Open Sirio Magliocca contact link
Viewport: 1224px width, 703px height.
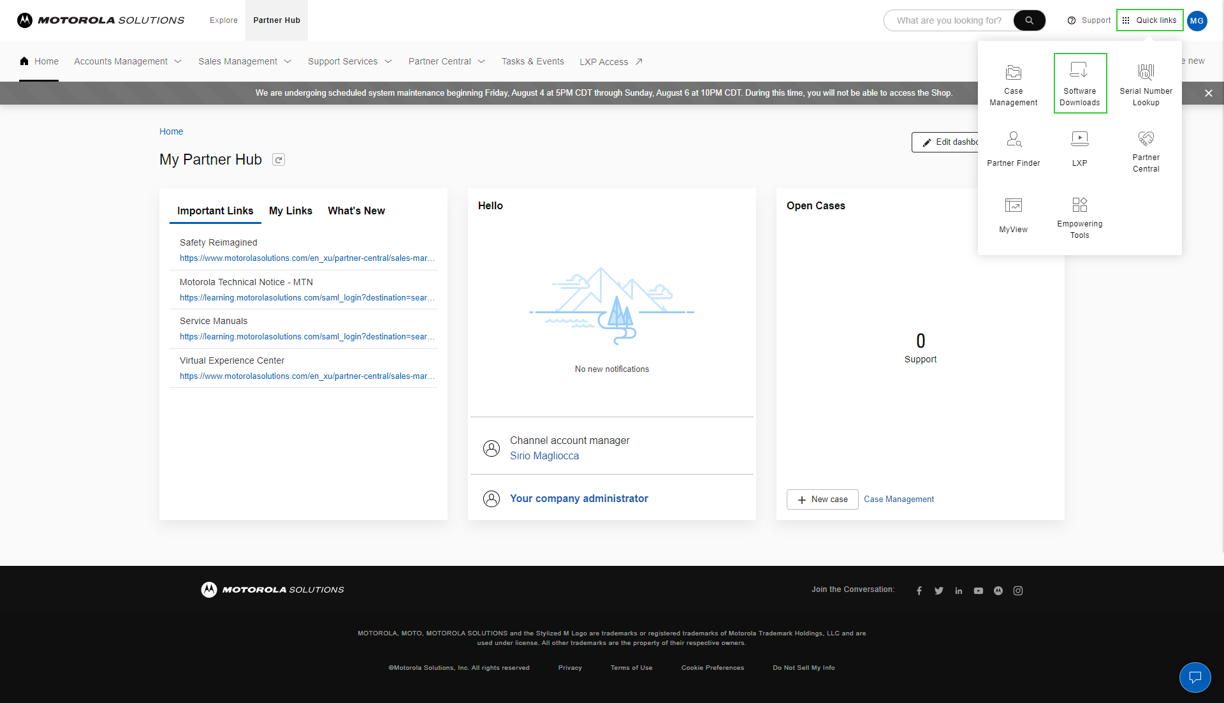click(544, 455)
